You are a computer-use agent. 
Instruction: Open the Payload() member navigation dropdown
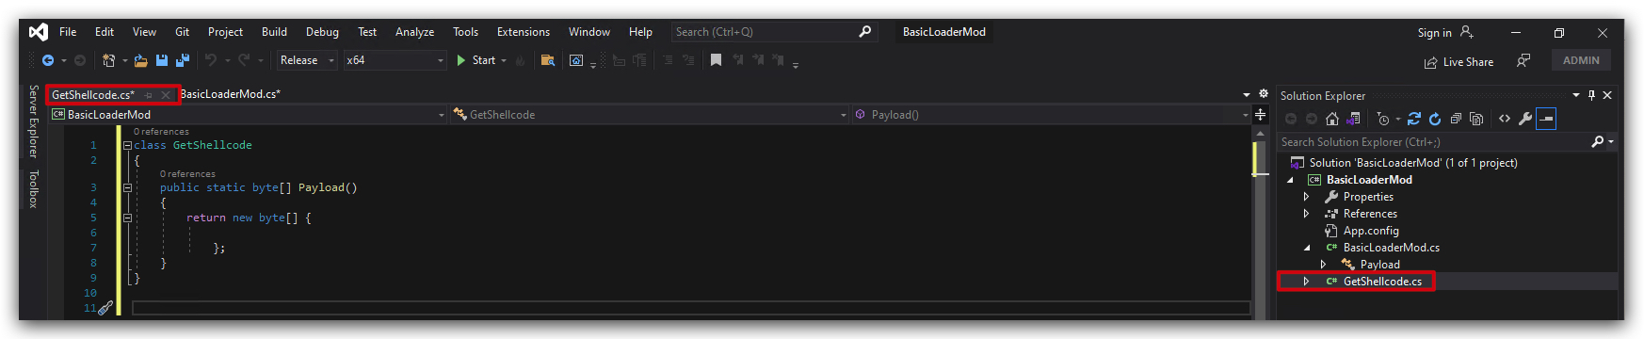click(1051, 115)
